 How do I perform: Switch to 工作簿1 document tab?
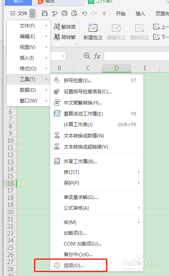[101, 2]
